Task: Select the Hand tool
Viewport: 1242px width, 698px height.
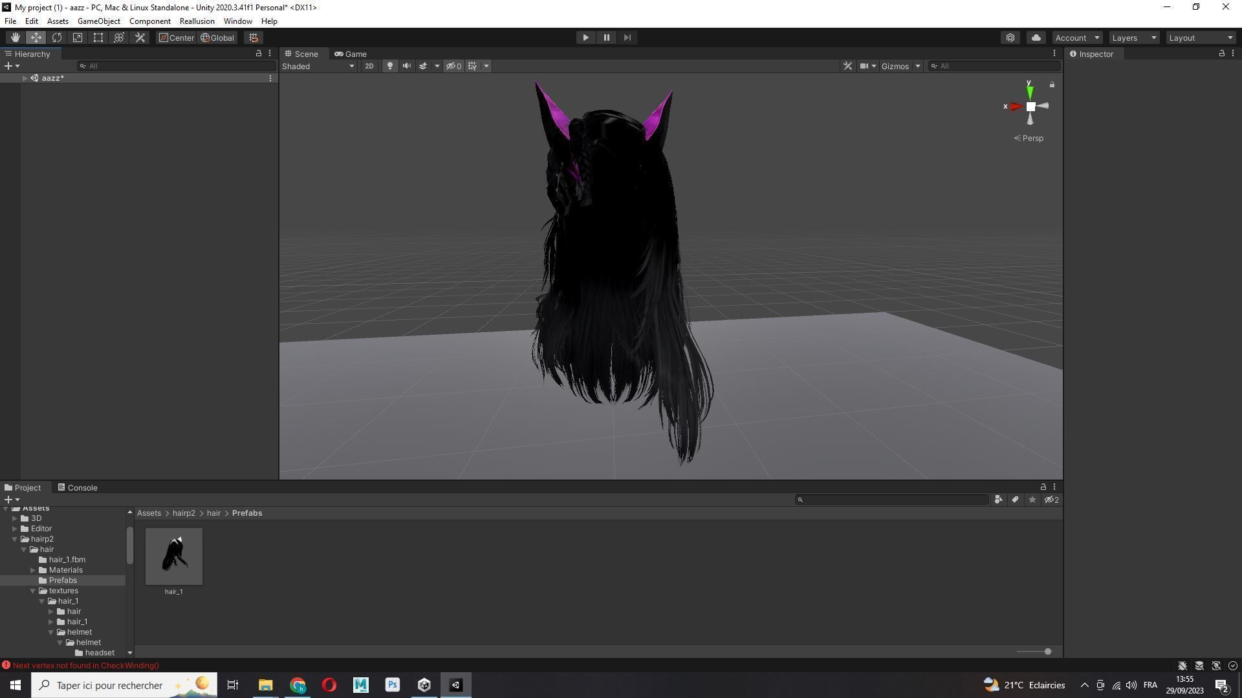Action: pos(15,37)
